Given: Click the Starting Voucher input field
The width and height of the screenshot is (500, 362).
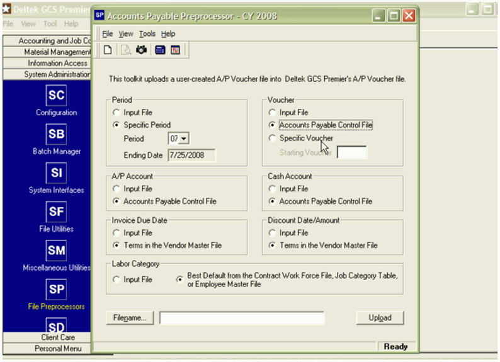Looking at the screenshot, I should click(x=352, y=152).
